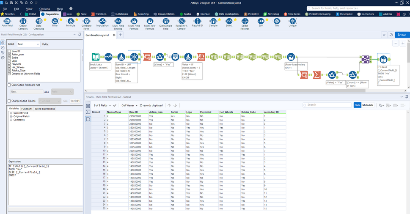Click the Summarize tool on the canvas
410x214 pixels.
(316, 75)
